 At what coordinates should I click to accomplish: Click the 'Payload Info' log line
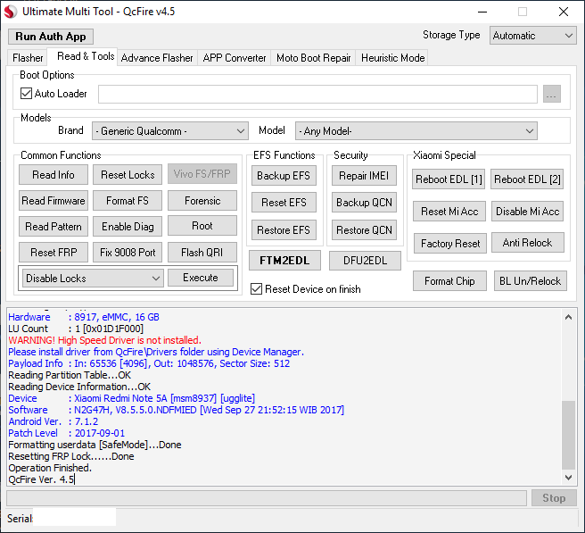(x=149, y=363)
